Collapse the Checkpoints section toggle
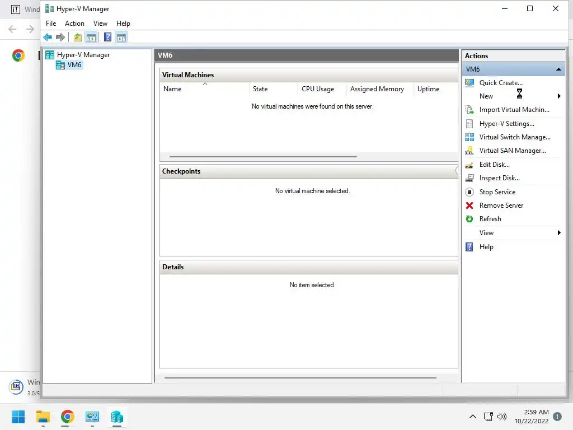The image size is (573, 430). point(457,171)
